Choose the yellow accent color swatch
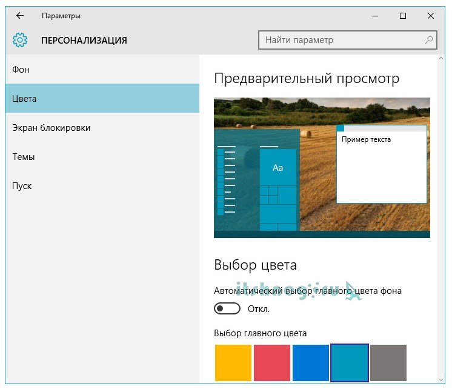 [233, 363]
